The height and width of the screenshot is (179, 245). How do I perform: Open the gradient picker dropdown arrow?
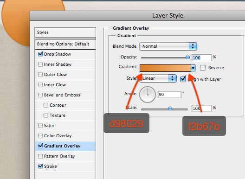coord(193,68)
